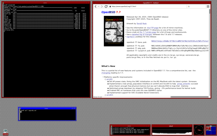Click the padlock icon in the URL bar
Image resolution: width=217 pixels, height=136 pixels.
coord(110,6)
